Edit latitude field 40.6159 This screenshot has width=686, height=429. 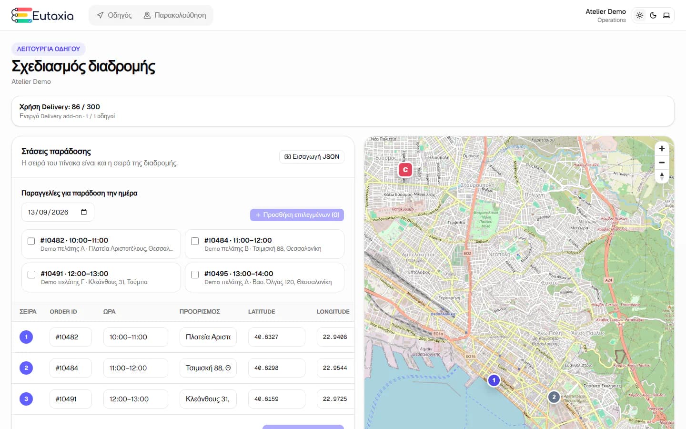[277, 399]
